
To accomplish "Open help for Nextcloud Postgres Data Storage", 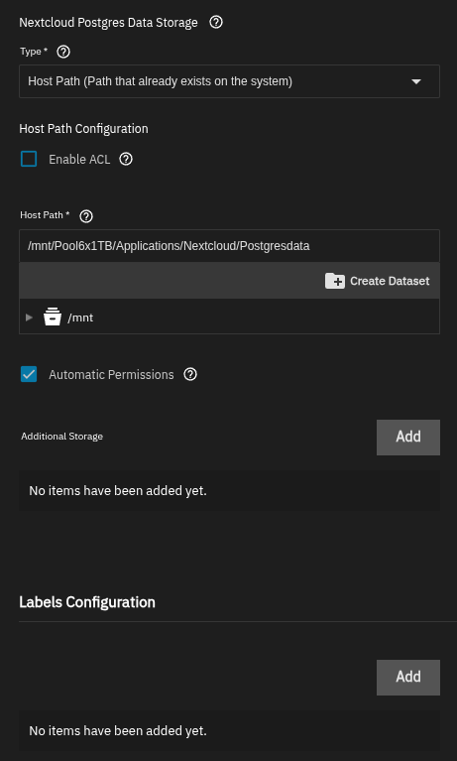I will tap(216, 23).
